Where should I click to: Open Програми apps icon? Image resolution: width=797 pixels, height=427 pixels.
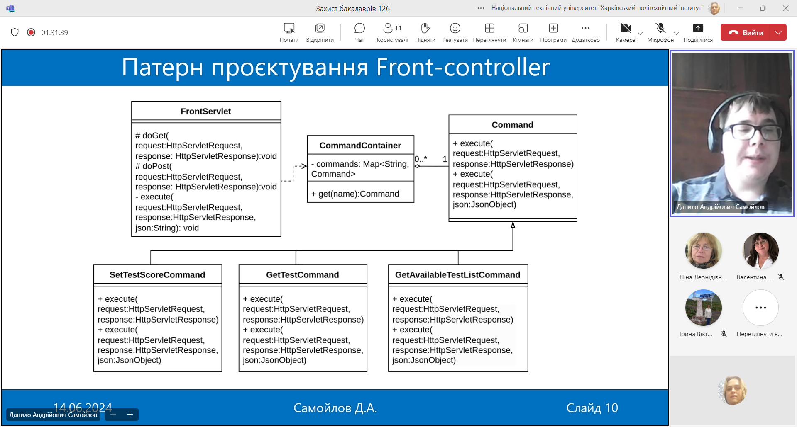click(x=553, y=32)
